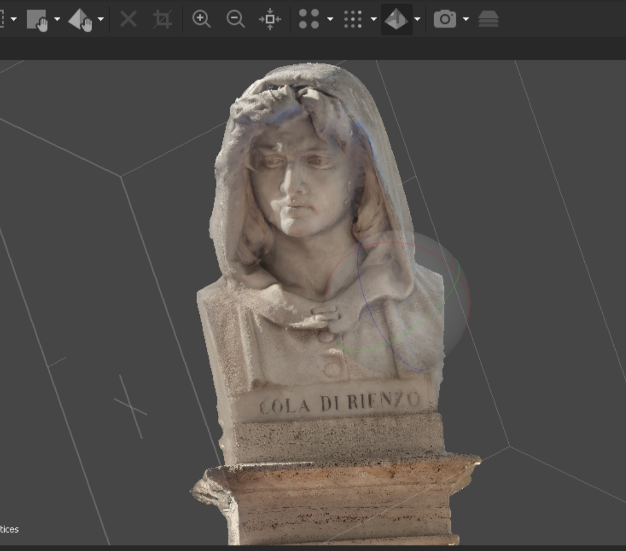
Task: Open dropdown arrow next to Move Object tool
Action: [101, 19]
